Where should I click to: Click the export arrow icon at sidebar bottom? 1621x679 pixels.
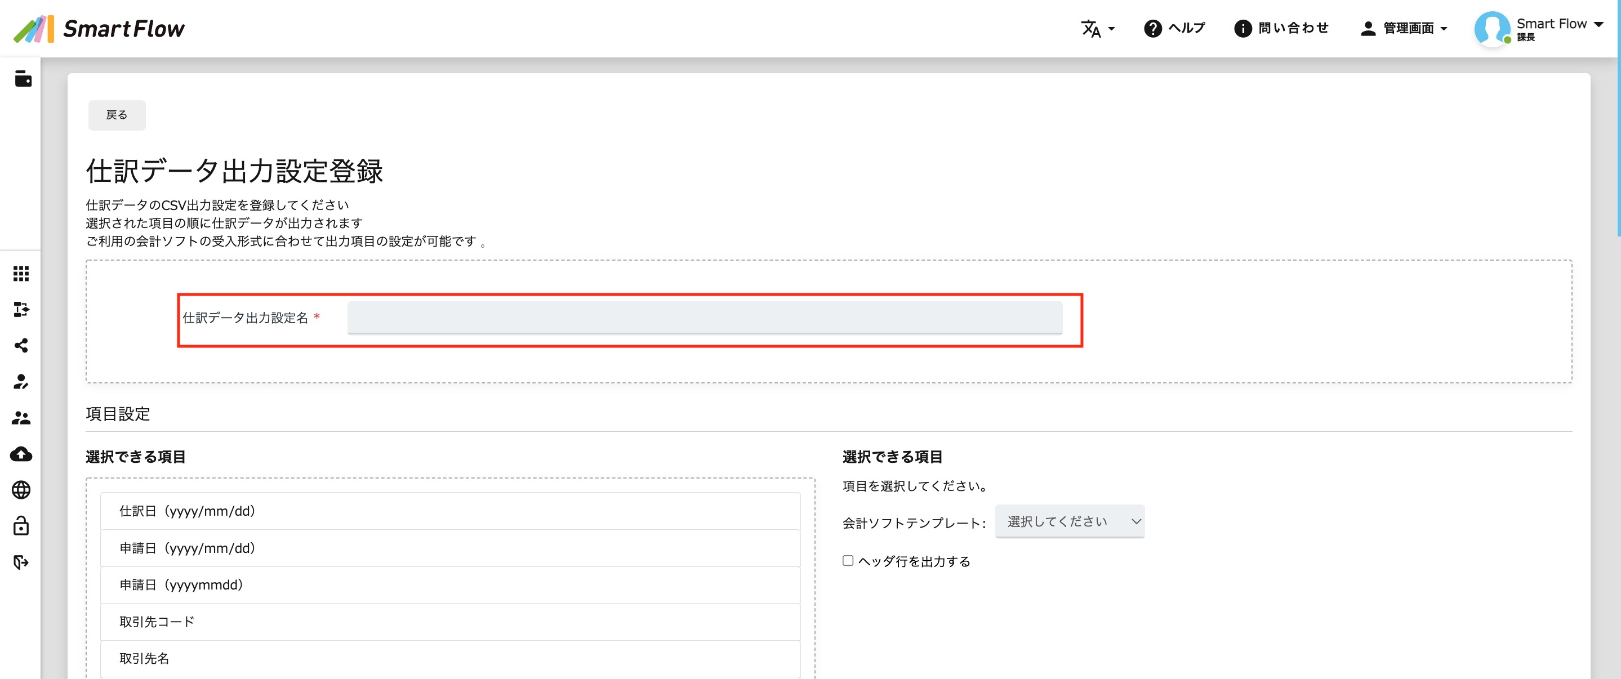[x=21, y=562]
